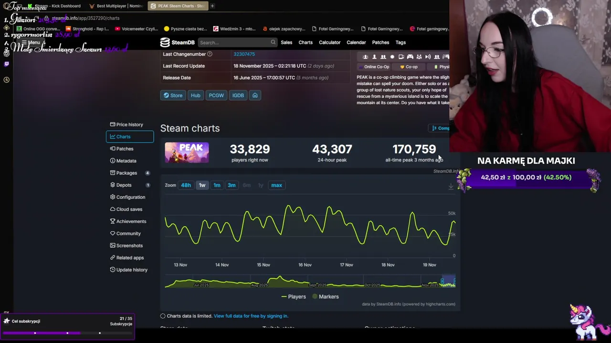The height and width of the screenshot is (343, 611).
Task: Click the changenumber link 32307475
Action: click(x=244, y=54)
